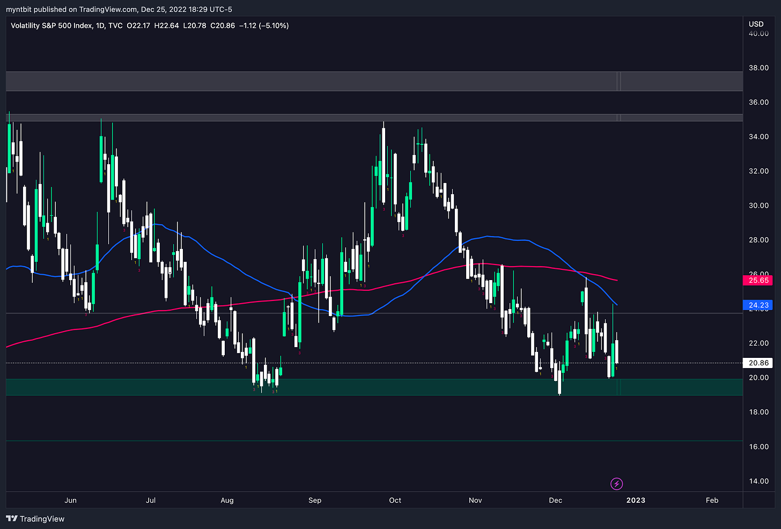
Task: Select the blue 24.23 moving average price label
Action: [x=757, y=305]
